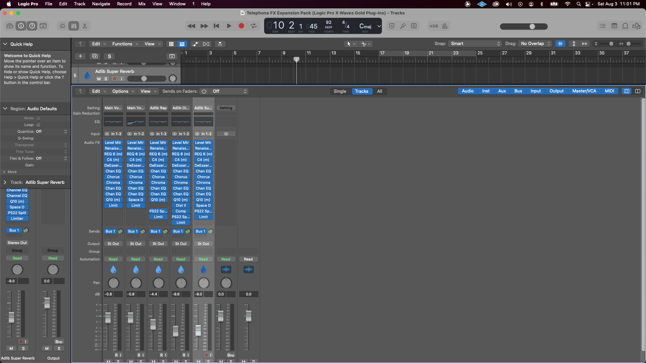646x363 pixels.
Task: Click the Scissors editors icon
Action: 85,26
